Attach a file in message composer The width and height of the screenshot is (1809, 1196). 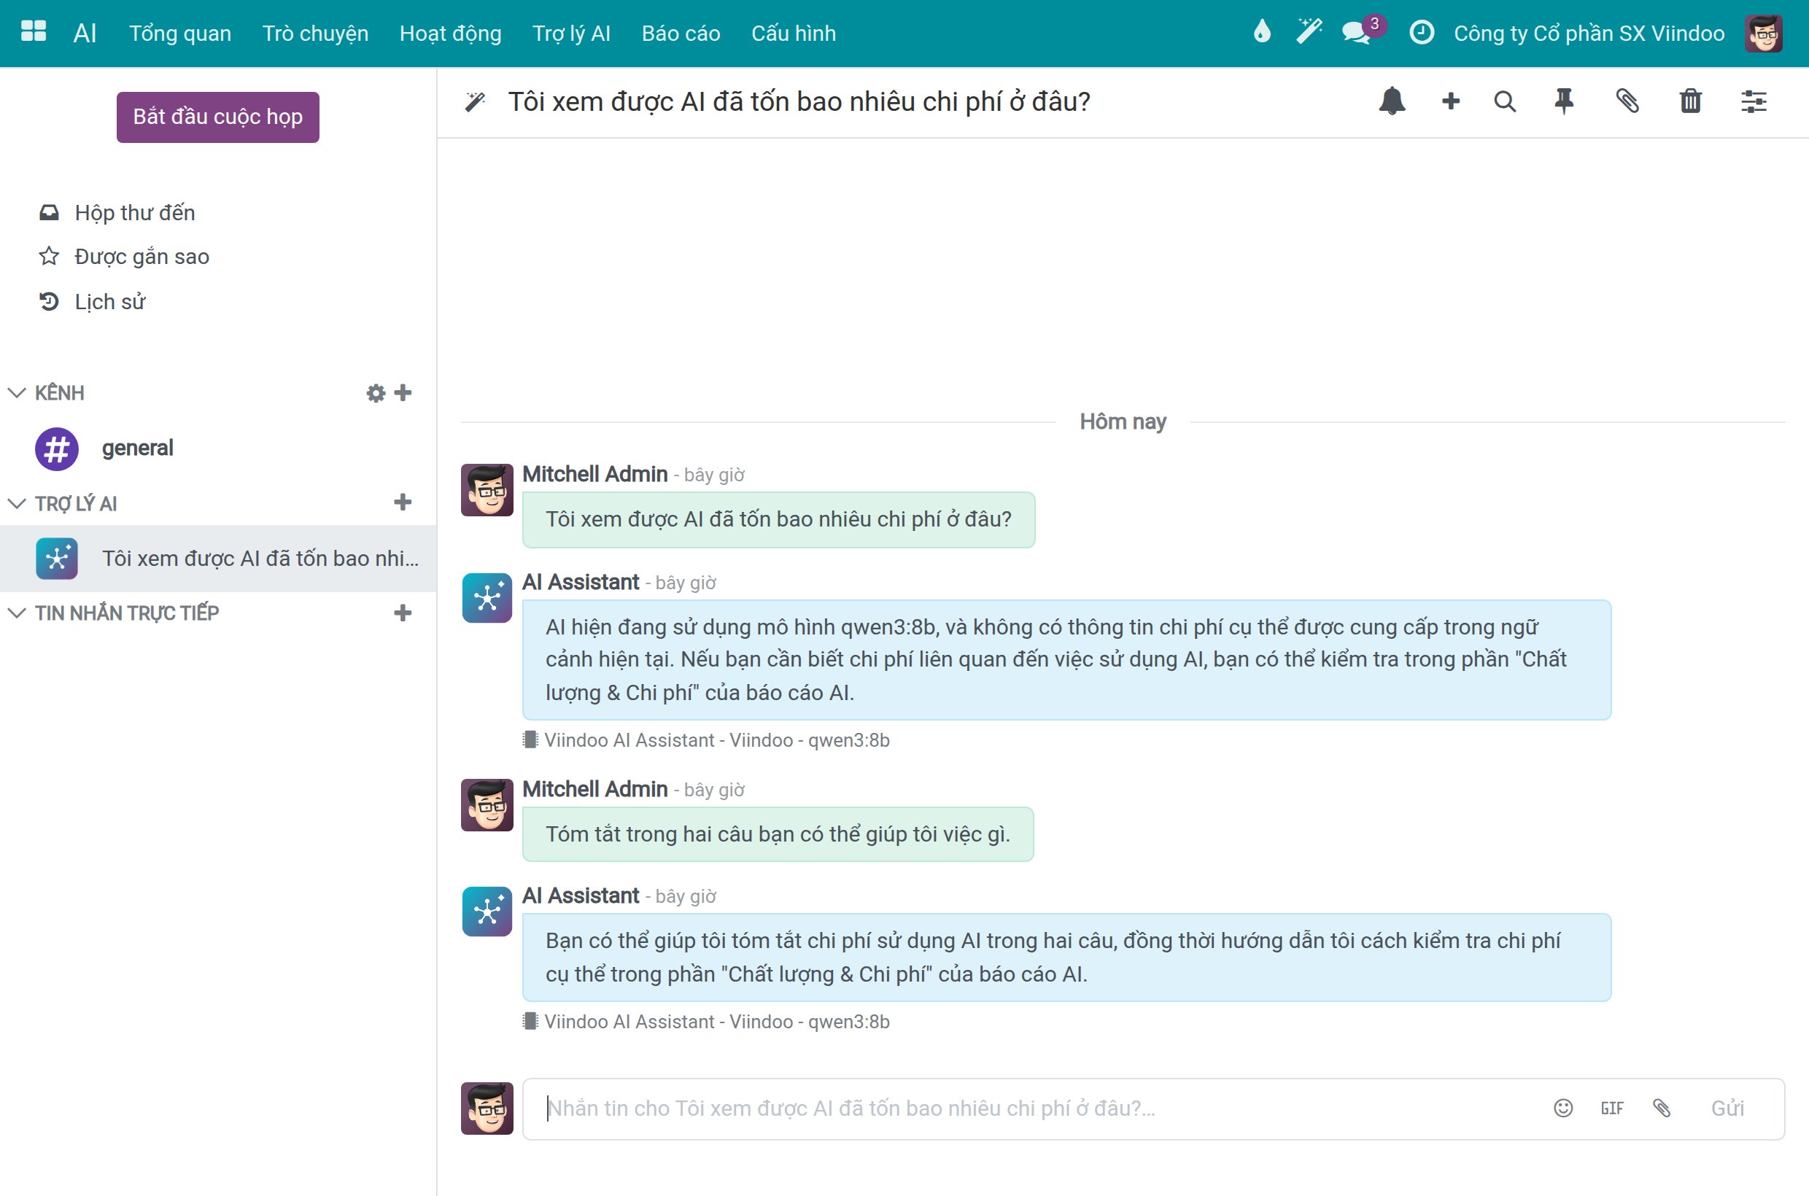coord(1662,1108)
